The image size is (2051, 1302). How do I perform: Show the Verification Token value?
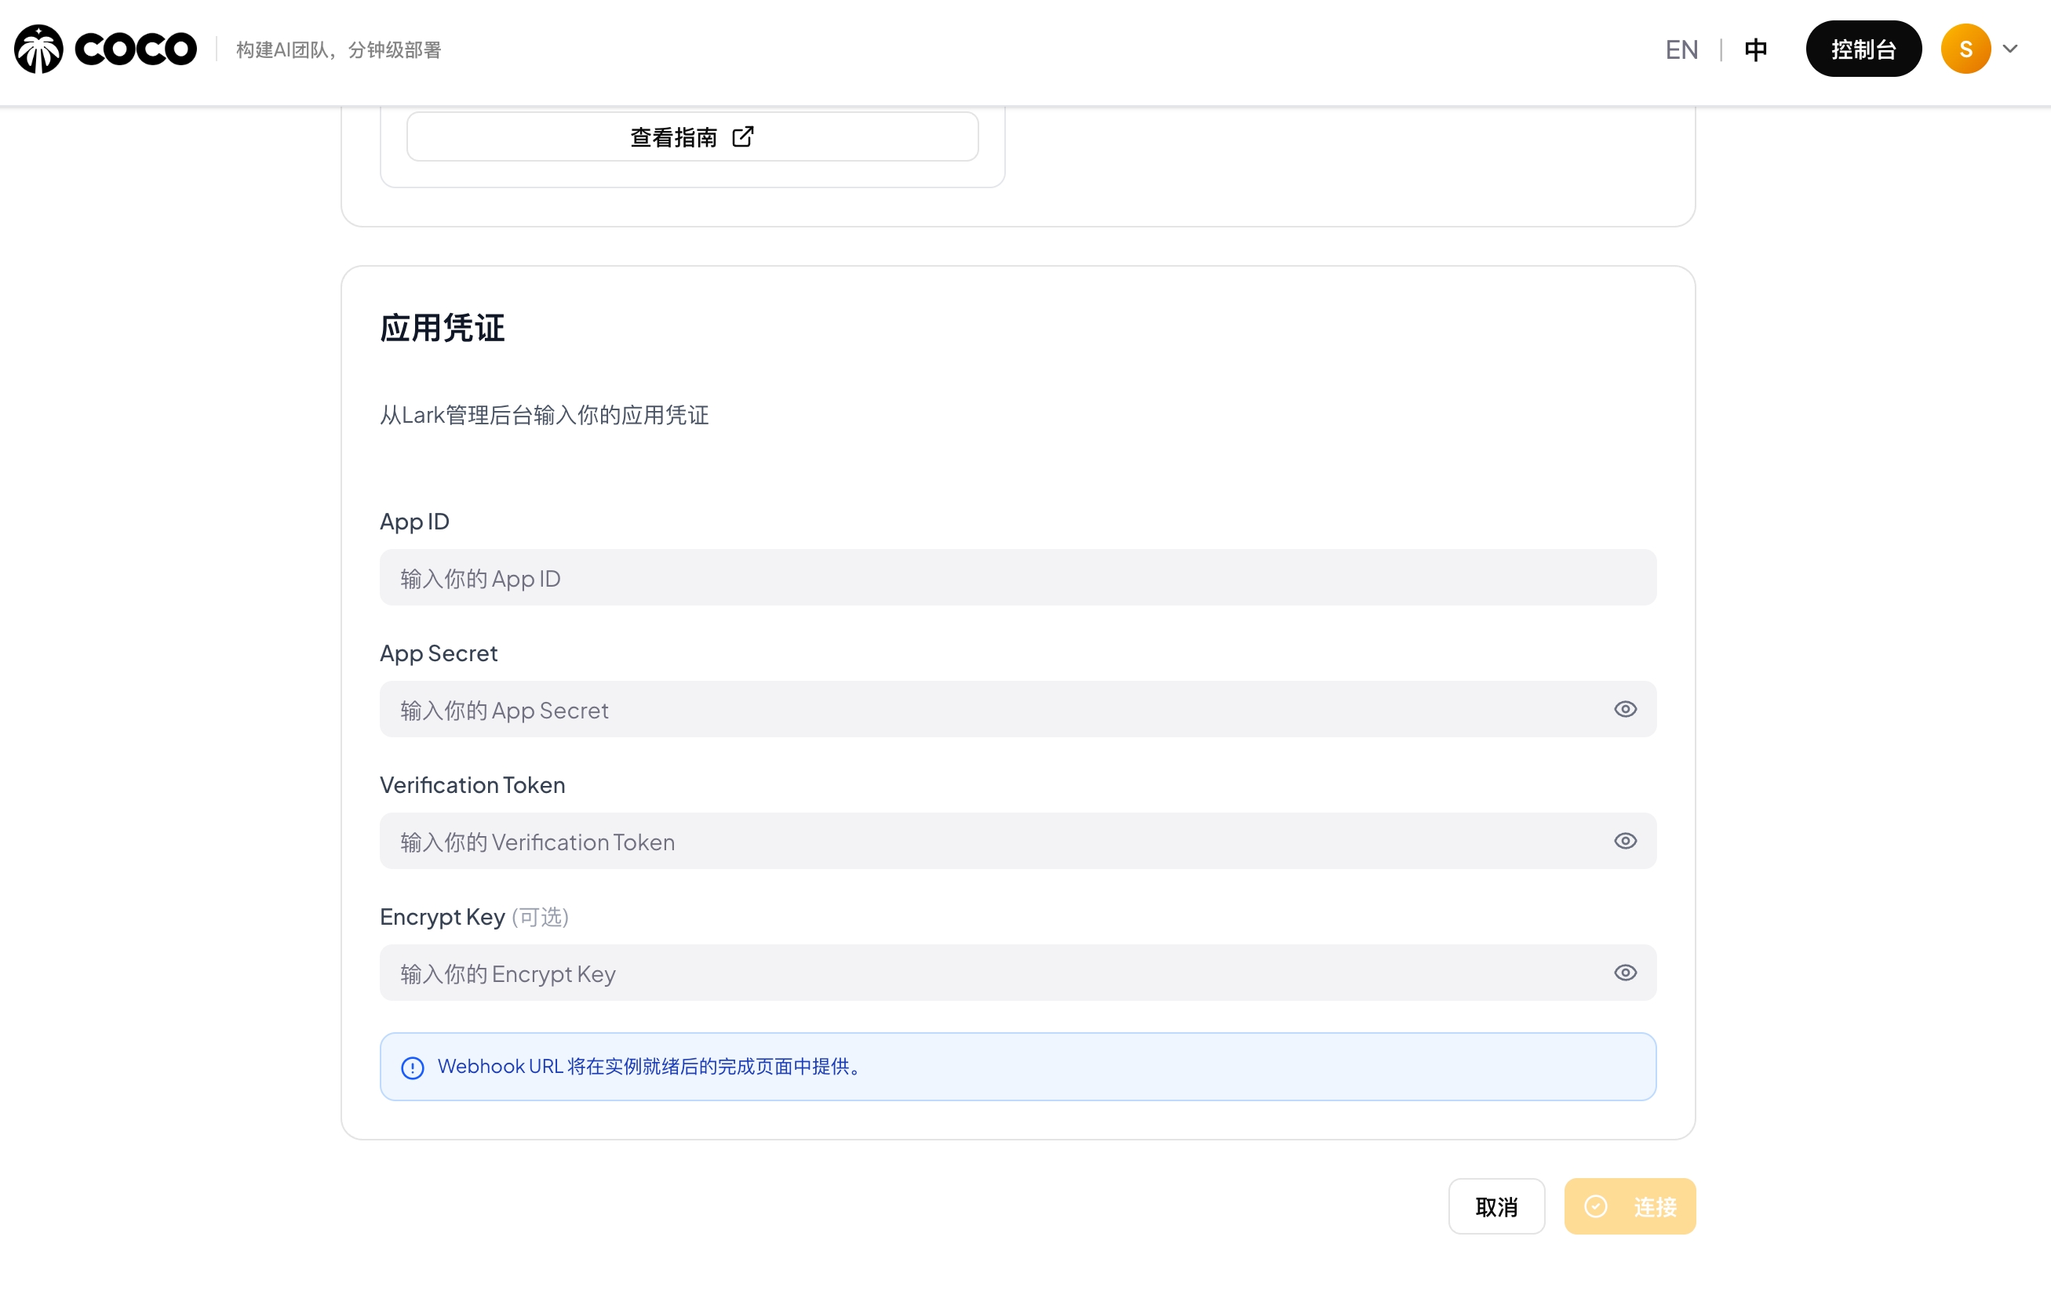(1625, 841)
